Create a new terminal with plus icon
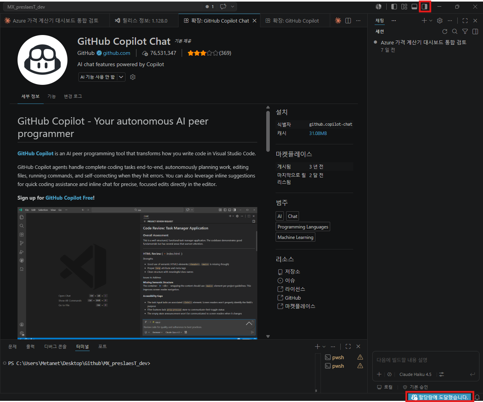Screen dimensions: 483x402 pos(317,346)
